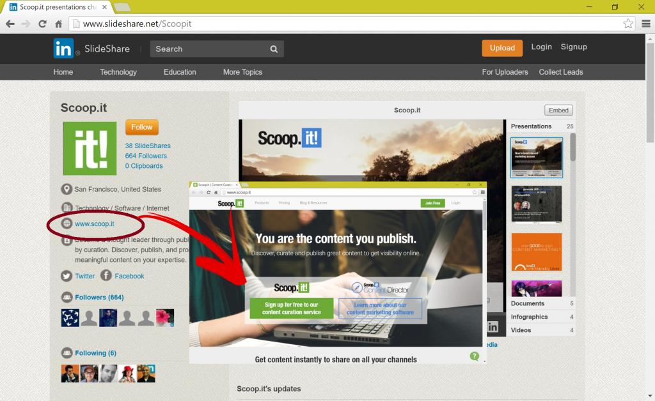655x401 pixels.
Task: Open the Home menu item
Action: 63,72
